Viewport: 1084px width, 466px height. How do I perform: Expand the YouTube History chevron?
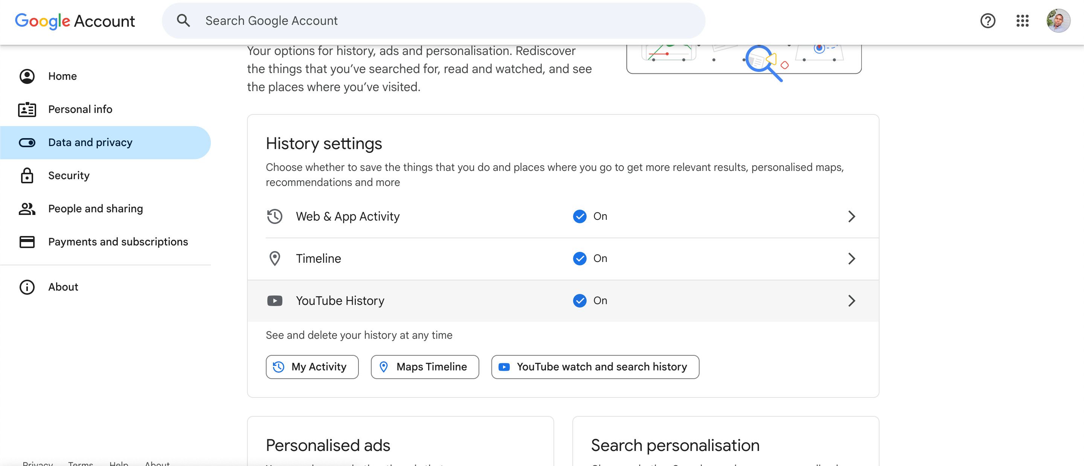(x=851, y=301)
